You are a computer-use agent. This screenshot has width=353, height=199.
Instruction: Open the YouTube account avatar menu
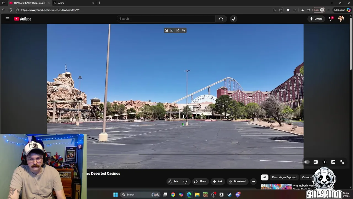click(x=341, y=19)
